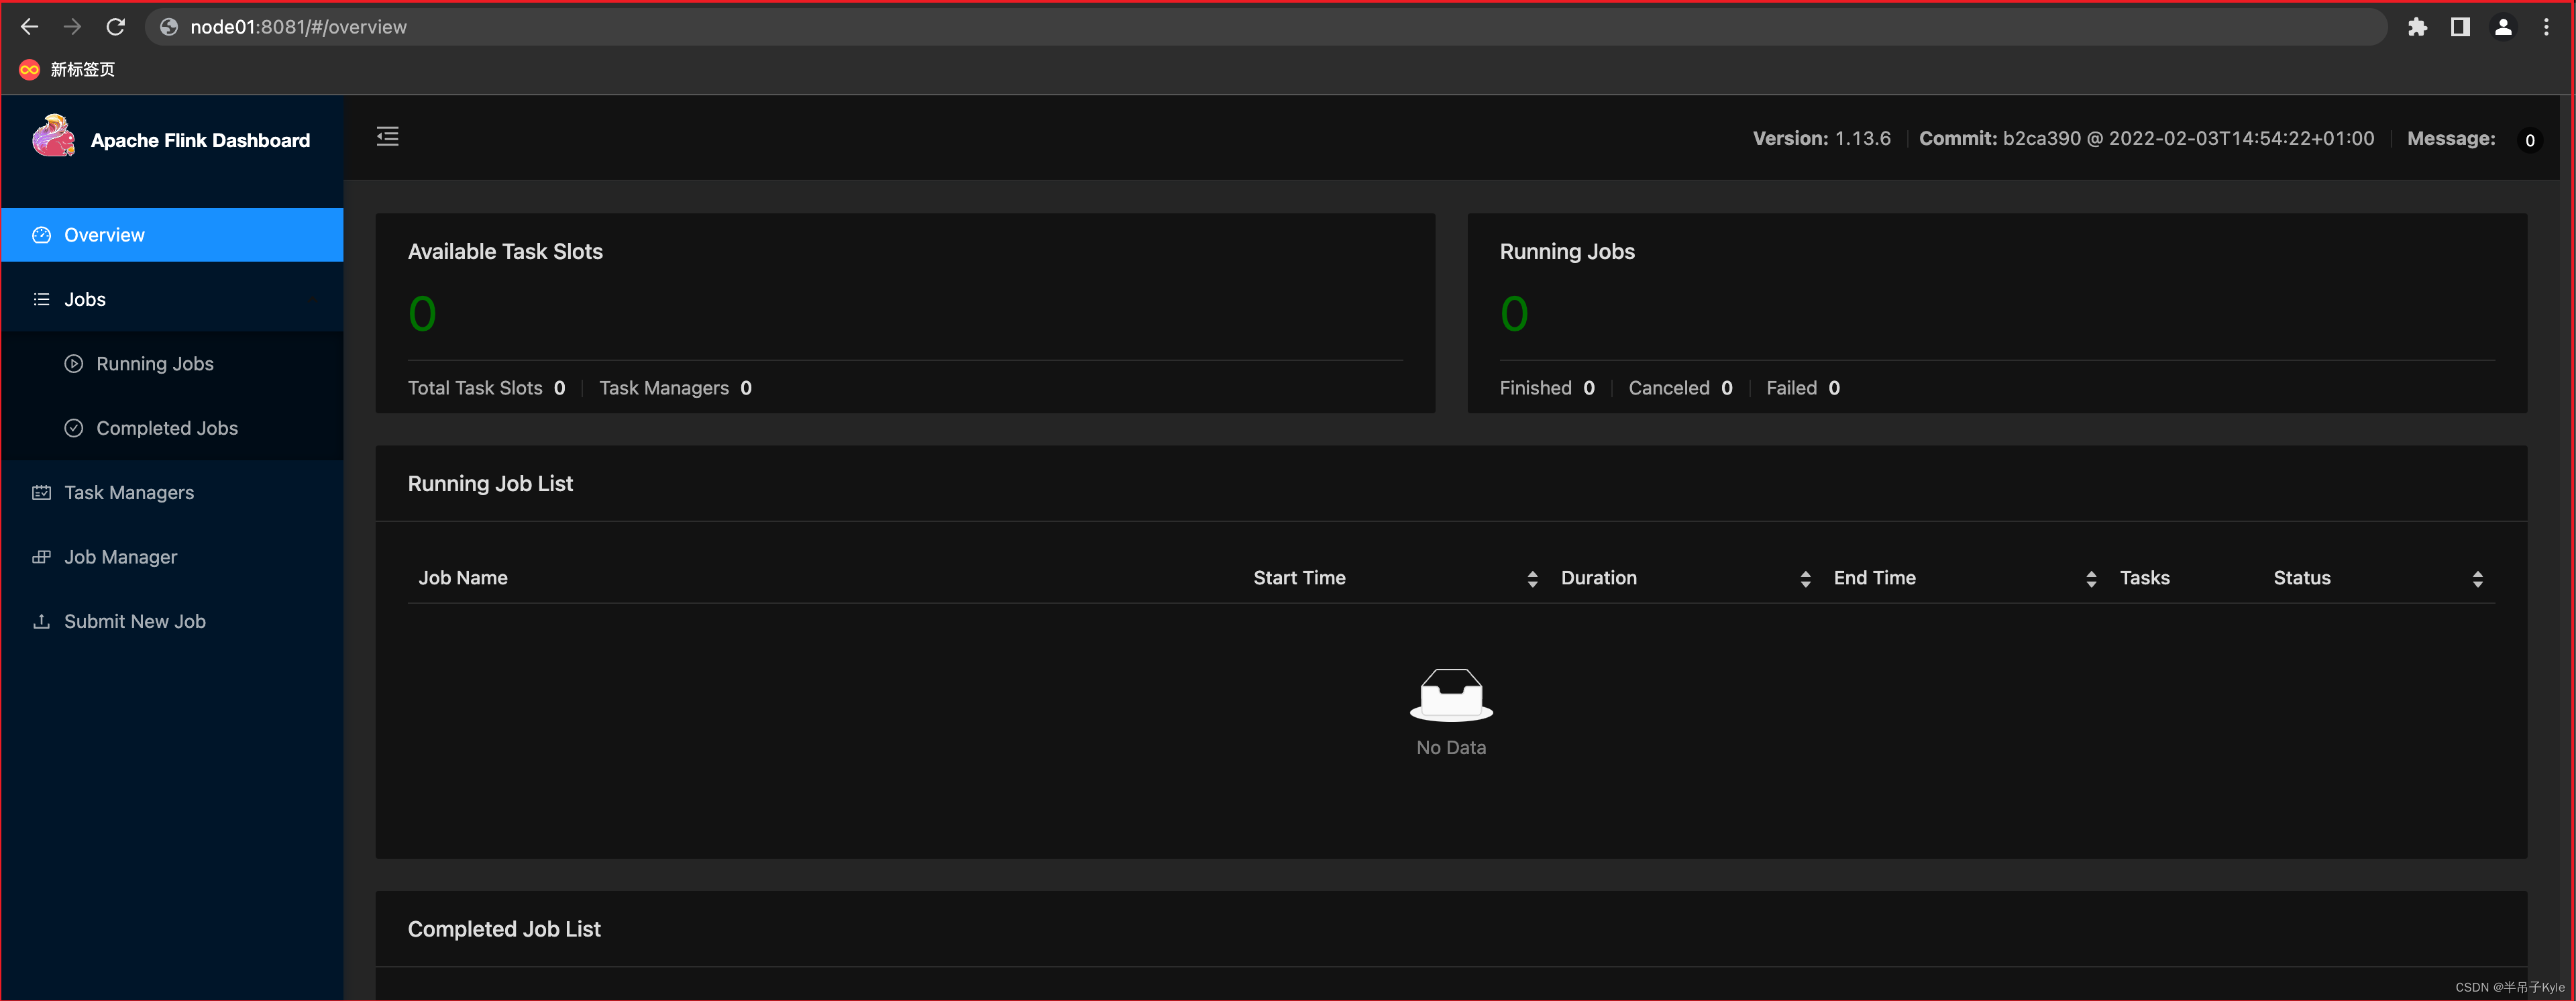Reload the page with the refresh icon

116,27
